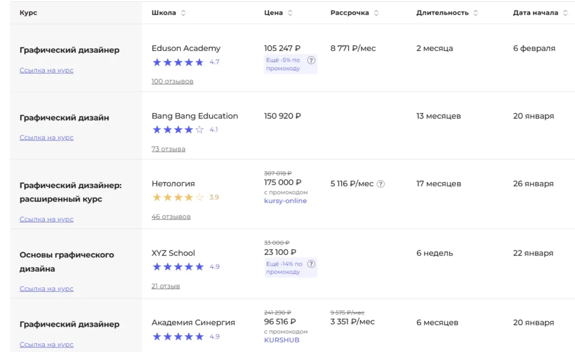Click kursy-online promo code

click(285, 201)
